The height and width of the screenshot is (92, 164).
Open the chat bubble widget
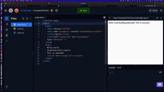point(160,85)
